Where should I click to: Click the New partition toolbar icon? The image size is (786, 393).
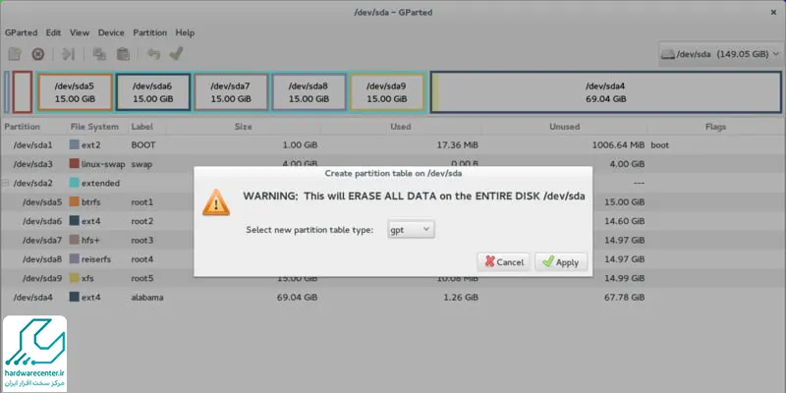[15, 54]
